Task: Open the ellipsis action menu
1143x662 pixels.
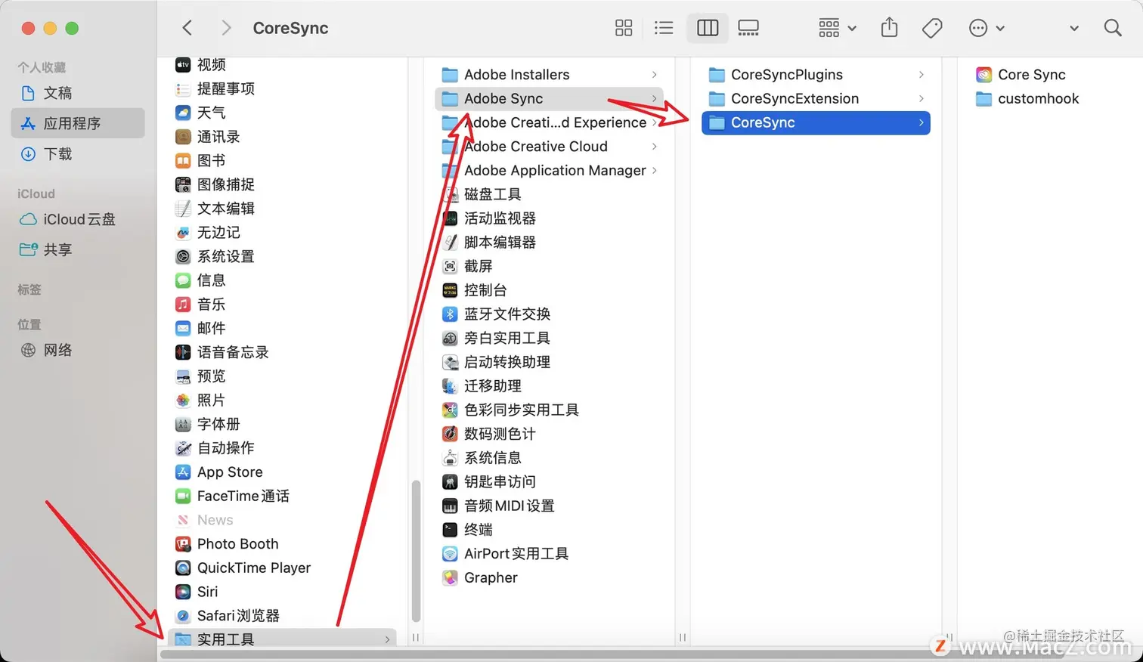Action: tap(986, 28)
